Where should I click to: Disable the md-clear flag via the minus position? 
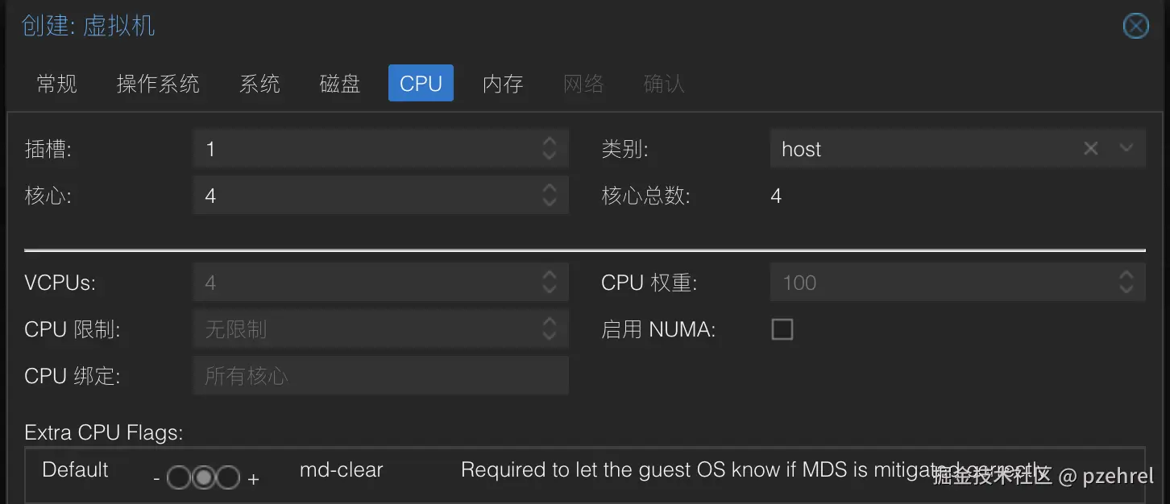[180, 477]
